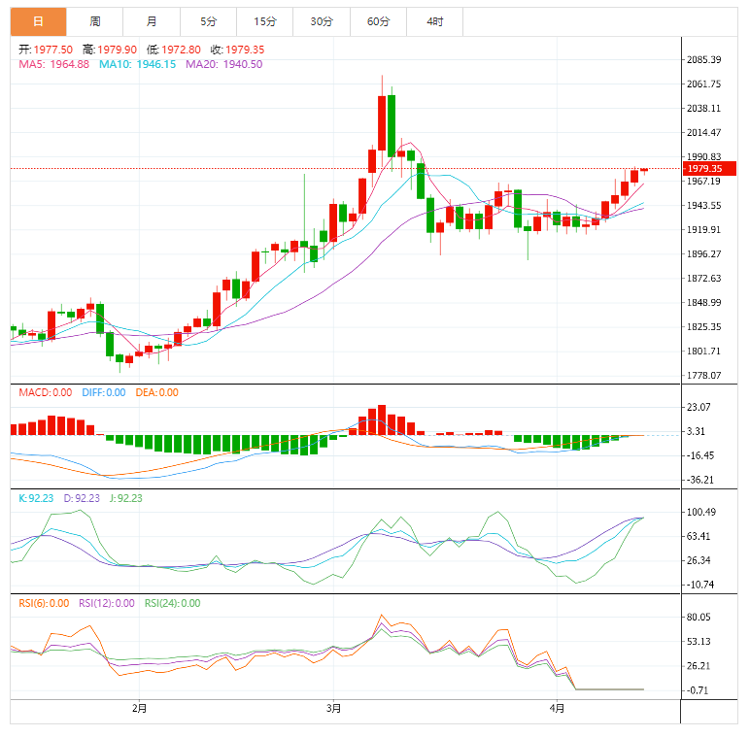
Task: Click the 高:1979.90 high price value
Action: tap(110, 50)
